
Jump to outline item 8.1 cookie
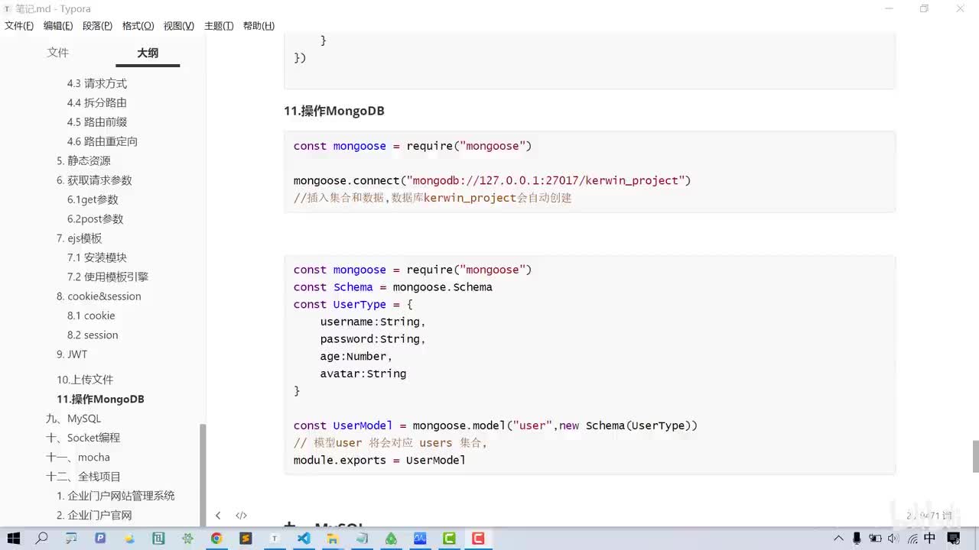91,315
